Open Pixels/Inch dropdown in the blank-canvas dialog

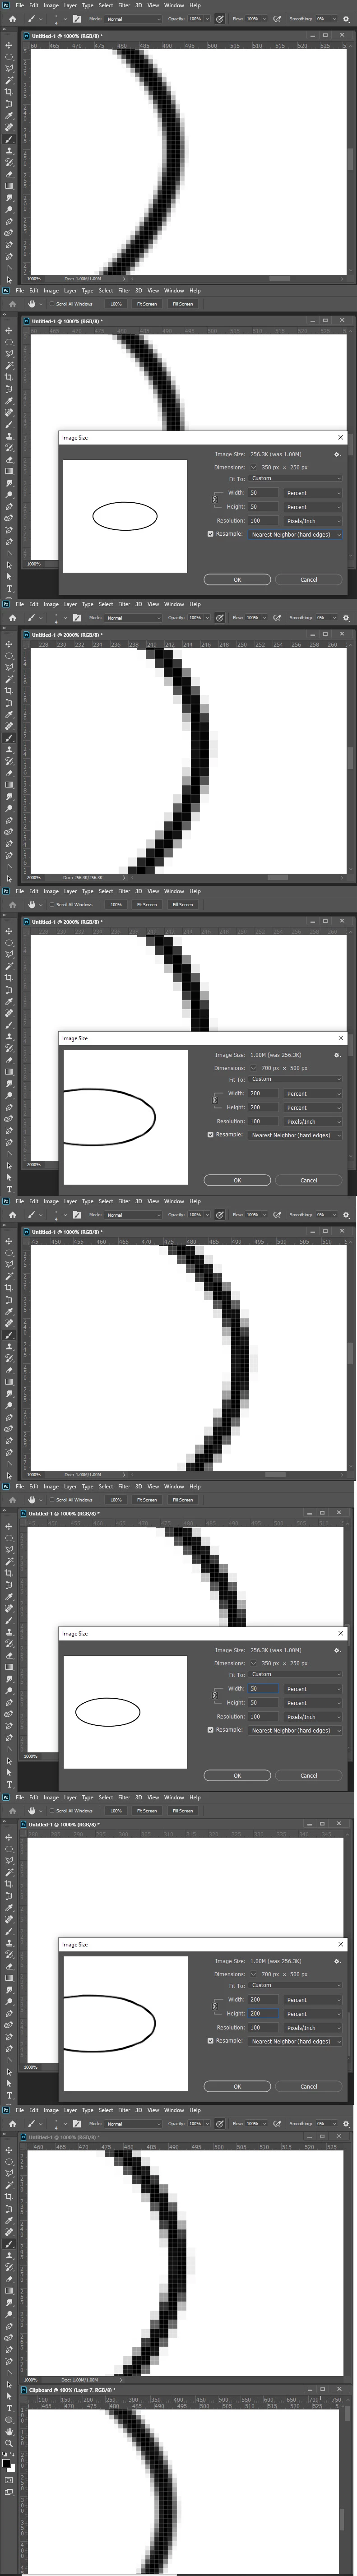pyautogui.click(x=313, y=2028)
